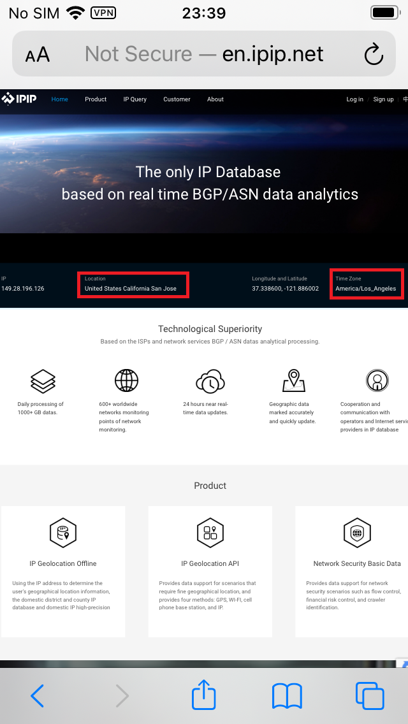The image size is (408, 724).
Task: Tap the VPN status indicator
Action: point(103,13)
